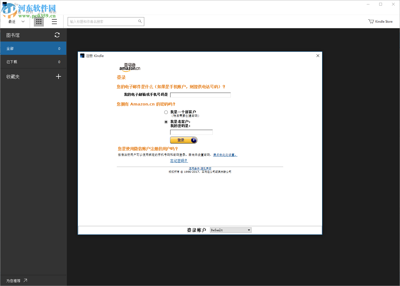Open the Default account dropdown
Screen dimensions: 400x286
pyautogui.click(x=230, y=230)
